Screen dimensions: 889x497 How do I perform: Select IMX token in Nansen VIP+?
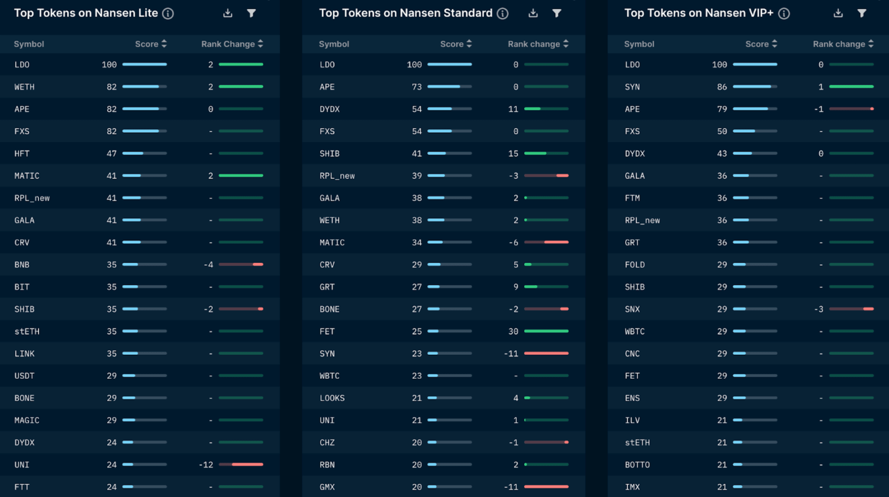[x=632, y=487]
